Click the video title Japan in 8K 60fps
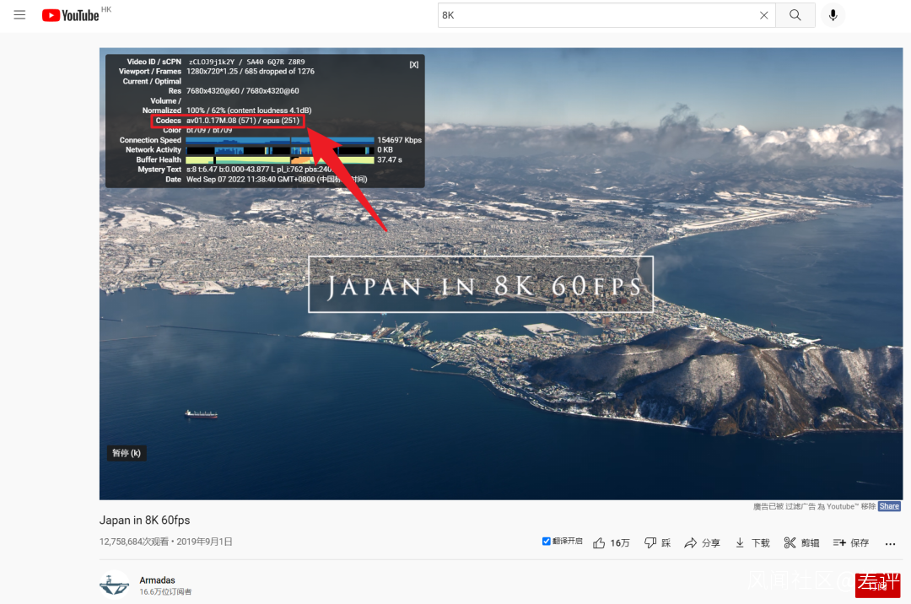The image size is (911, 604). [x=145, y=520]
